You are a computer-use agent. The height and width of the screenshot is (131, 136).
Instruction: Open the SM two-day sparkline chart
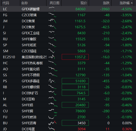[51, 51]
